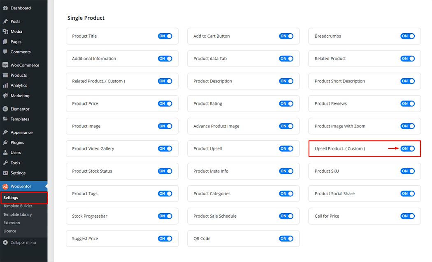
Task: Open the Template Library submenu item
Action: click(x=18, y=214)
